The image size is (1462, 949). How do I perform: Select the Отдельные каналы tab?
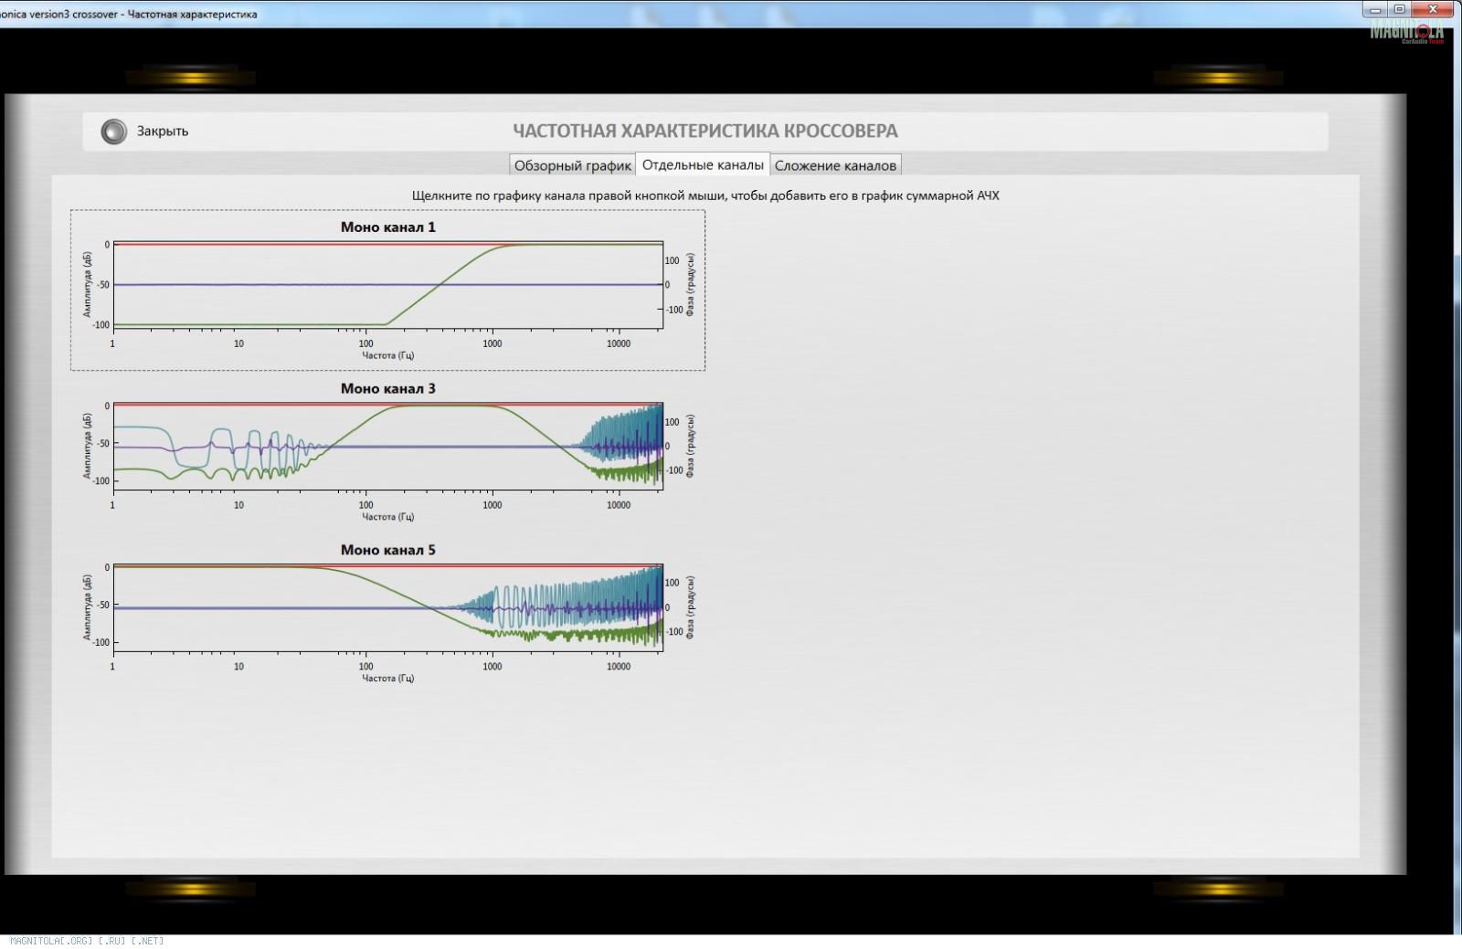coord(703,164)
